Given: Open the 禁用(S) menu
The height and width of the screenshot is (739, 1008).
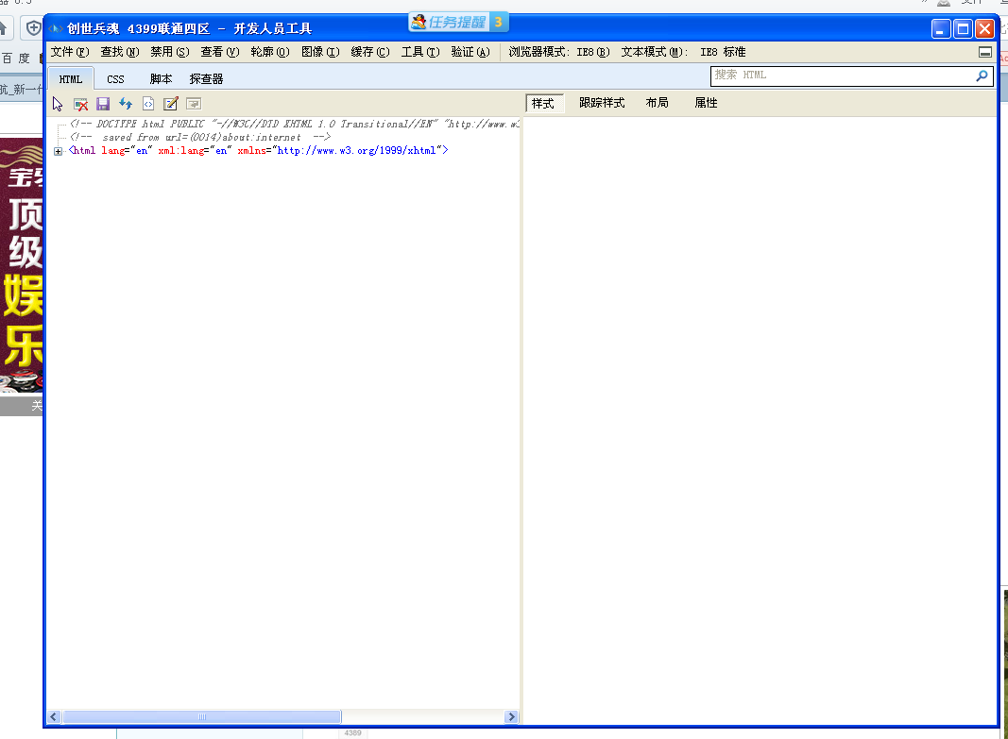Looking at the screenshot, I should pyautogui.click(x=170, y=52).
